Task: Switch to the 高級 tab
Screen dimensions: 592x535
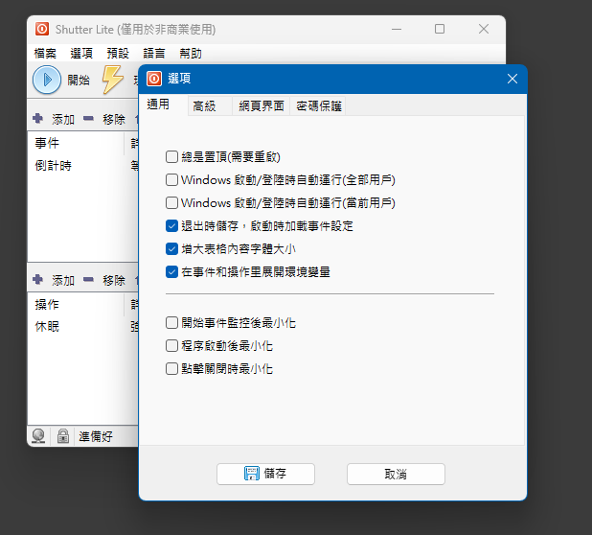Action: (x=205, y=106)
